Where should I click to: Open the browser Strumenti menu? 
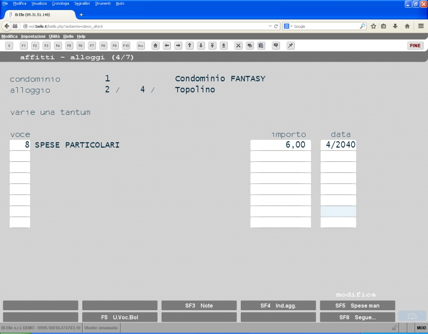[x=103, y=4]
